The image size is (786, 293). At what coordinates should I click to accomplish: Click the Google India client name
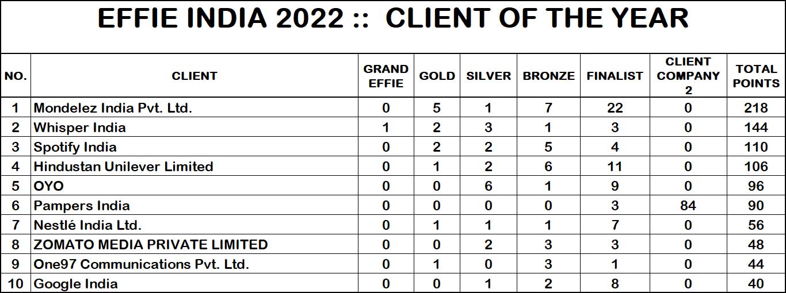click(x=76, y=284)
